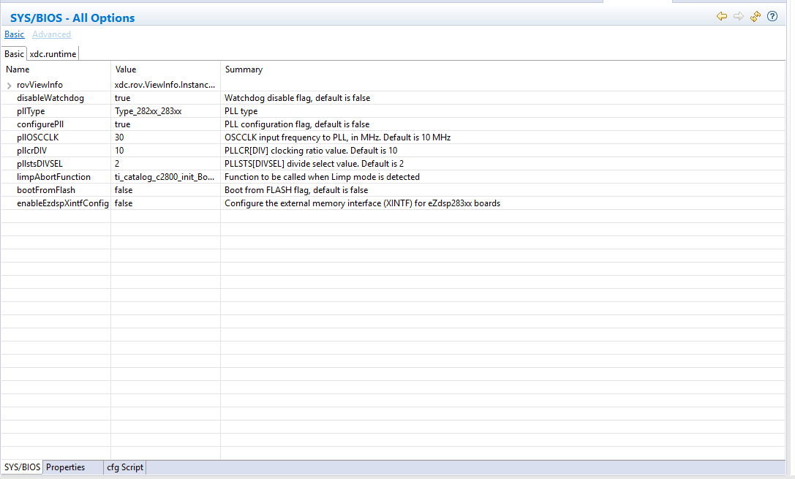795x479 pixels.
Task: Open the cfg Script bottom tab
Action: coord(125,467)
